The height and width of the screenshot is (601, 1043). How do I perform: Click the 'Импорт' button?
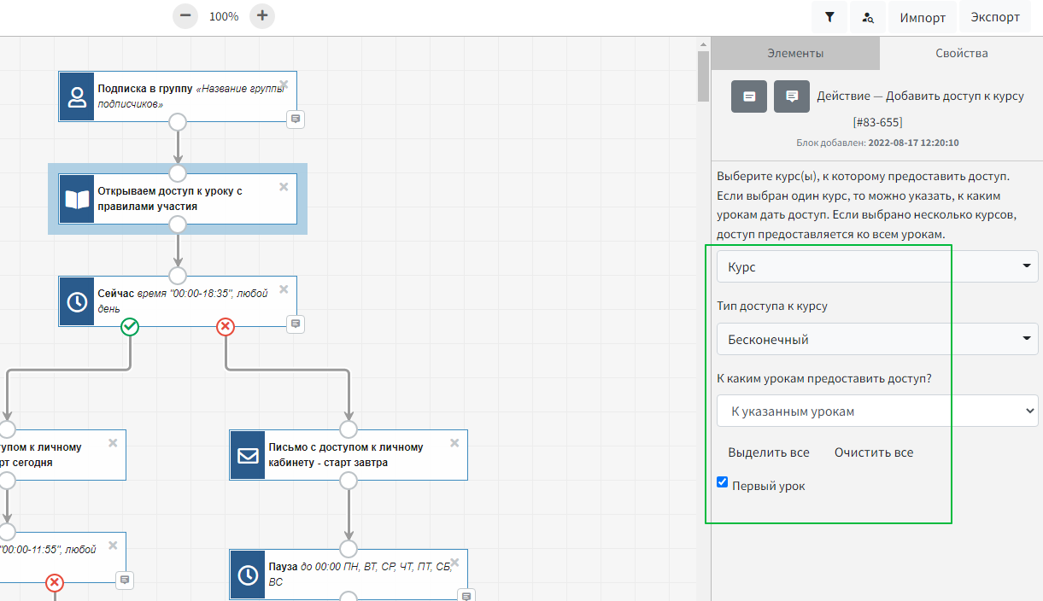click(x=922, y=17)
